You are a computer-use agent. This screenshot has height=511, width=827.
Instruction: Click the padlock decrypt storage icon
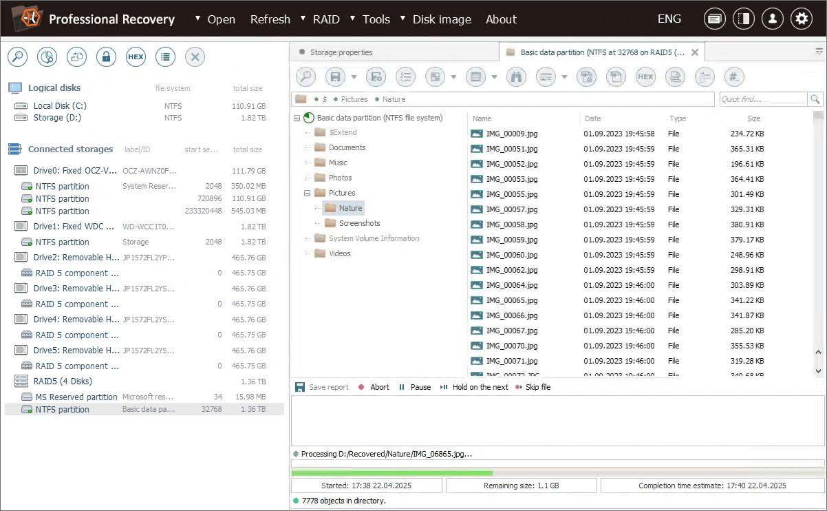pyautogui.click(x=106, y=57)
